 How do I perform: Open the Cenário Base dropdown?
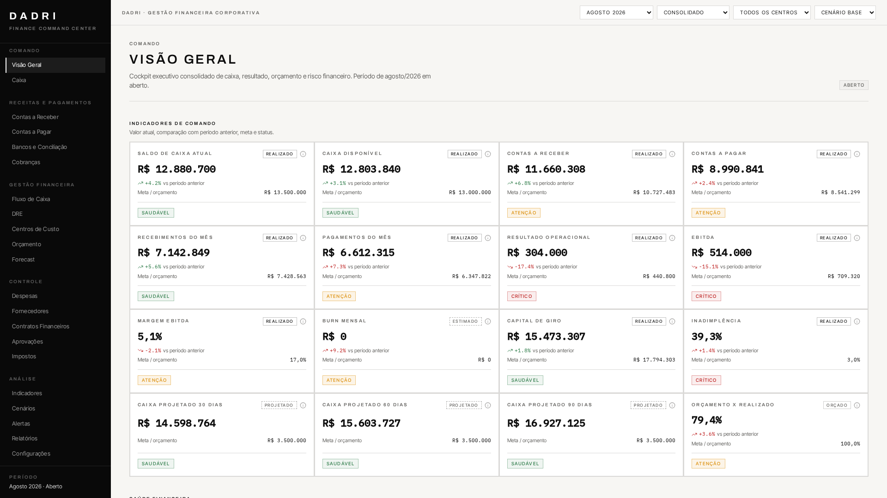pyautogui.click(x=845, y=12)
